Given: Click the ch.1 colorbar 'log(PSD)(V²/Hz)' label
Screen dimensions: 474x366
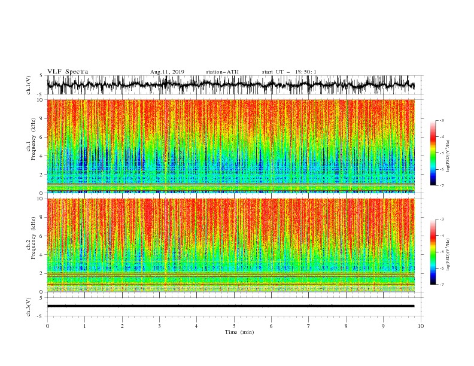Looking at the screenshot, I should click(x=448, y=156).
